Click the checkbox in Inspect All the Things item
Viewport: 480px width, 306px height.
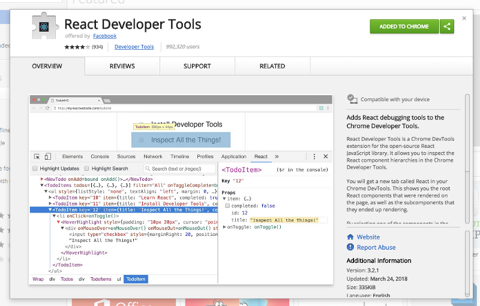point(141,140)
